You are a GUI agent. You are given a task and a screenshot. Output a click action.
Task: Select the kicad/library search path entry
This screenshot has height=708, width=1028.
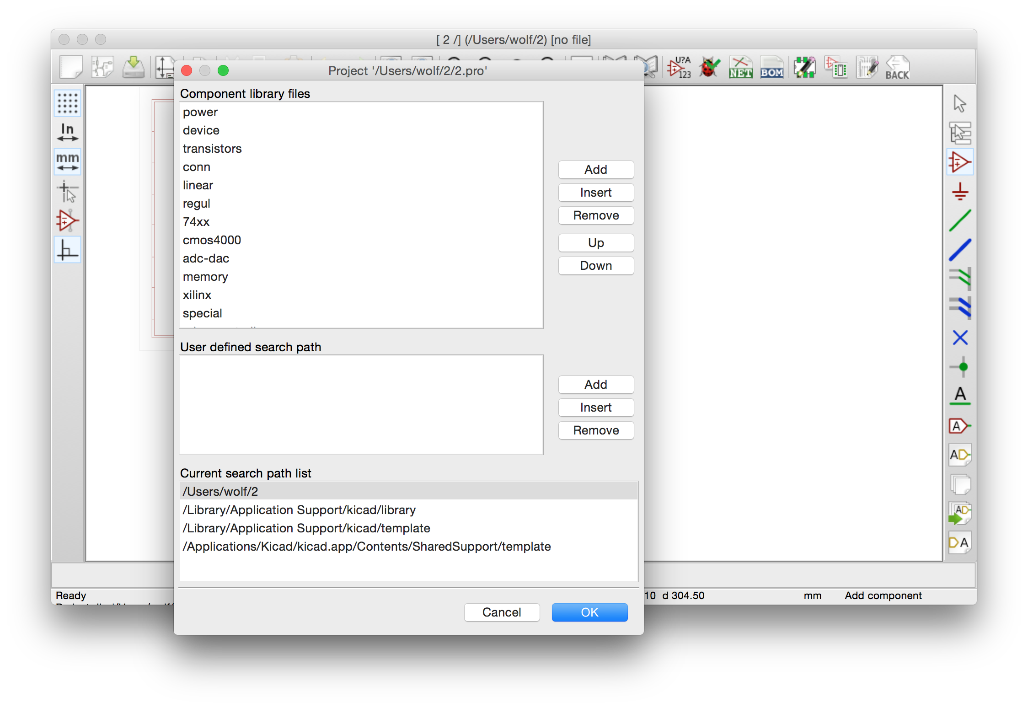(x=299, y=510)
